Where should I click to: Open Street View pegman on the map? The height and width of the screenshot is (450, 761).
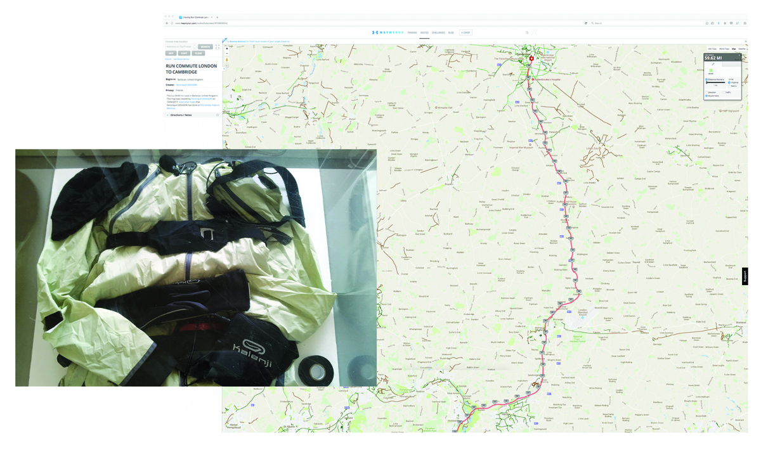tap(227, 60)
